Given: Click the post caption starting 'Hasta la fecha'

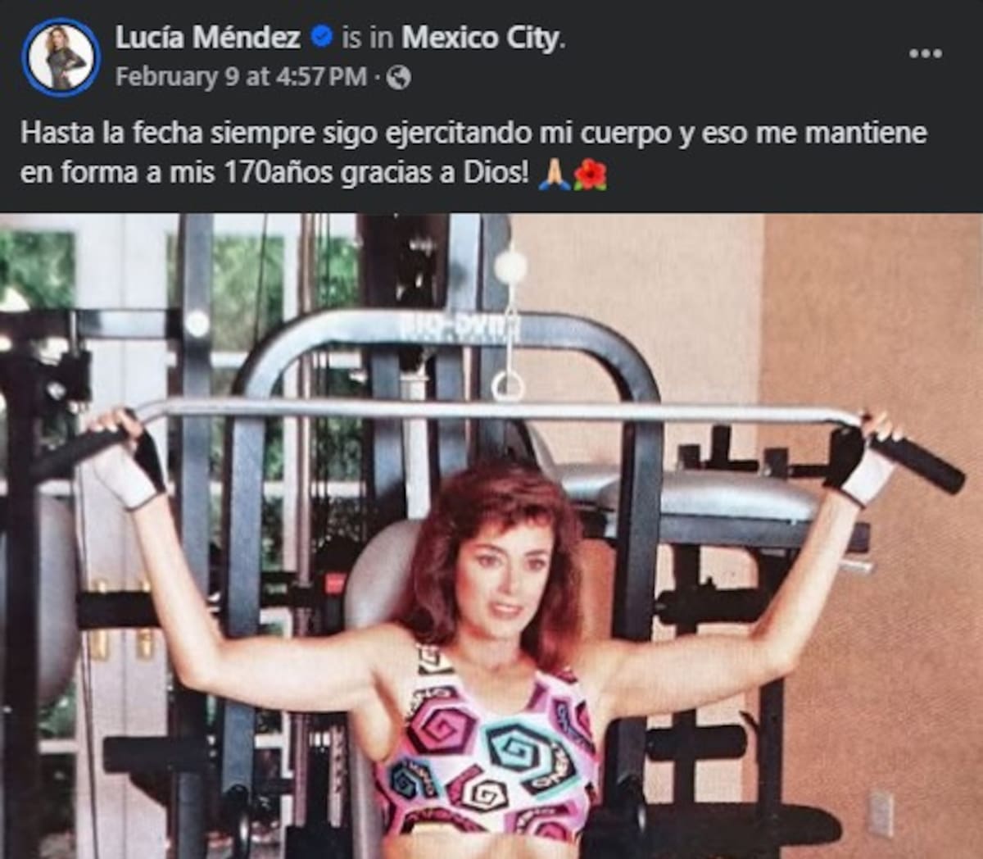Looking at the screenshot, I should coord(473,152).
